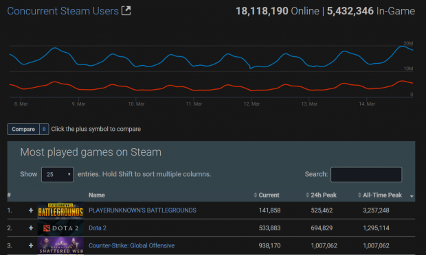Viewport: 426px width, 255px height.
Task: Sort table by the # rank column
Action: tap(9, 195)
